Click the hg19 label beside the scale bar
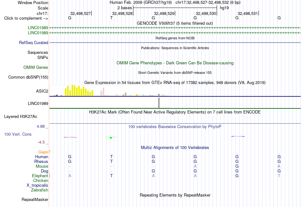This screenshot has height=207, width=301. click(224, 8)
